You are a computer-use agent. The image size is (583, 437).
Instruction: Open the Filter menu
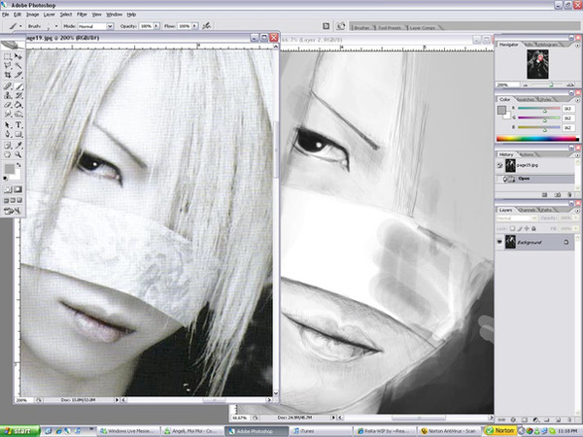pyautogui.click(x=82, y=15)
